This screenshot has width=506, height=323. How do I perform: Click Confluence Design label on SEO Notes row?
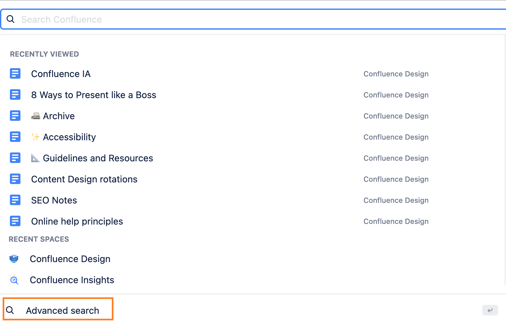(x=396, y=200)
